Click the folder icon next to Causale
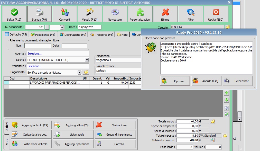This screenshot has height=151, width=260. (x=228, y=27)
